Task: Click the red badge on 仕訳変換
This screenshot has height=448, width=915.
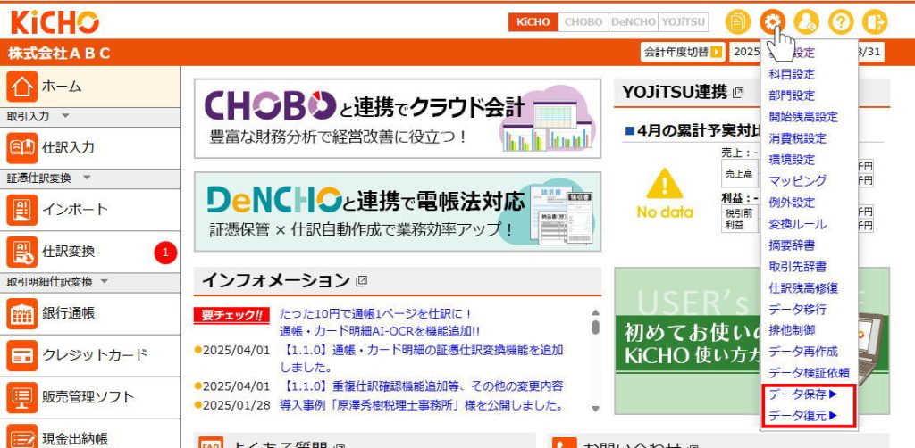Action: coord(165,253)
